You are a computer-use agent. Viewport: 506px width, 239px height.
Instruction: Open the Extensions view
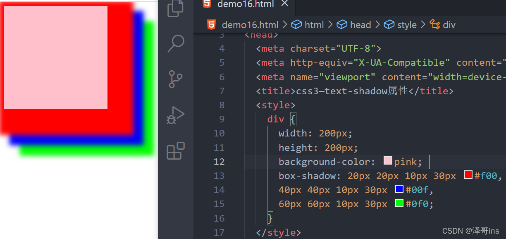tap(176, 151)
